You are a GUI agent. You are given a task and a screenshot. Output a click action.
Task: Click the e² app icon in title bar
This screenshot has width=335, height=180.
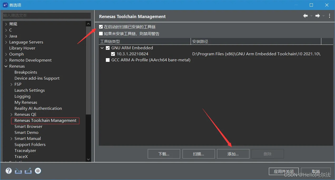[x=5, y=5]
